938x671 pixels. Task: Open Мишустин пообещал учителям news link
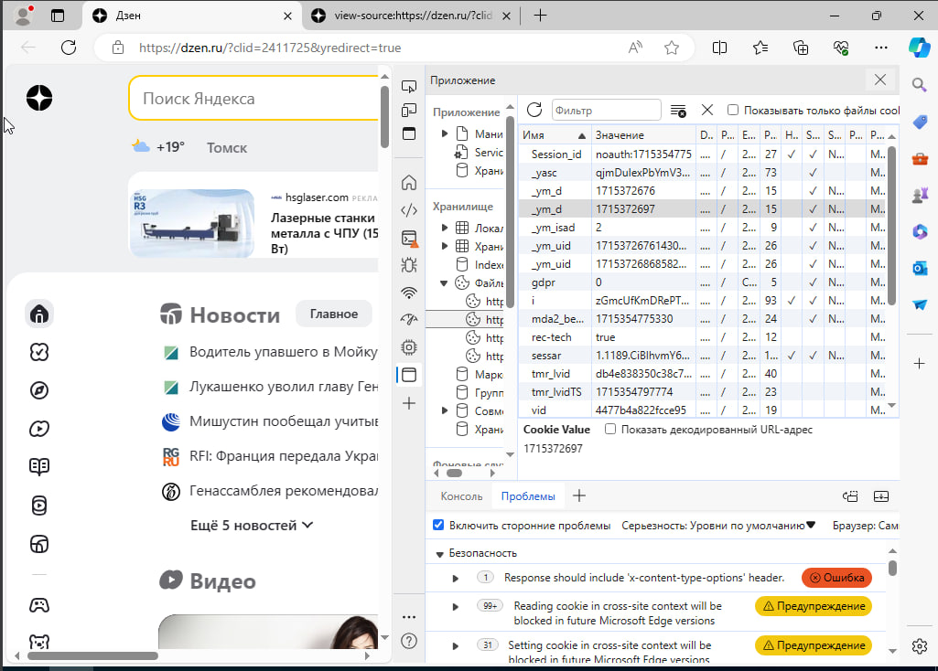(283, 421)
